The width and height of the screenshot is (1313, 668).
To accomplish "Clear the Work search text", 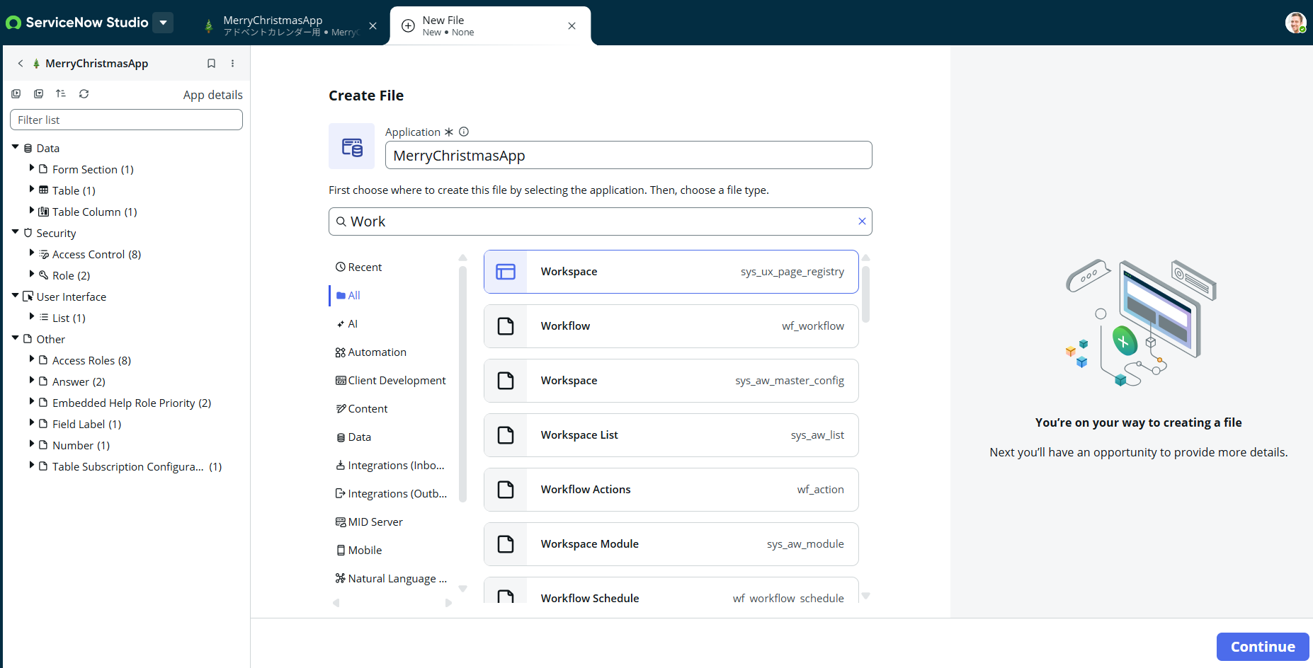I will click(862, 221).
